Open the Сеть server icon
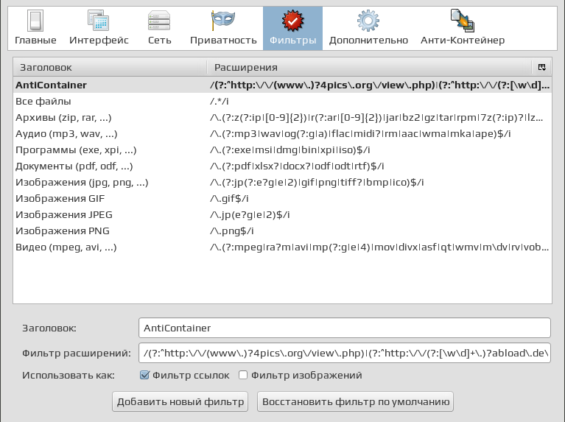565x422 pixels. tap(159, 21)
